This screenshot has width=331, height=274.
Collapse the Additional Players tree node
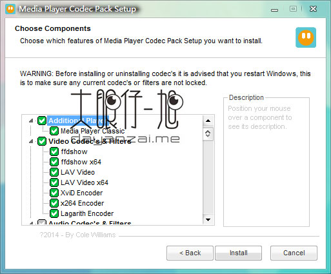pos(31,121)
